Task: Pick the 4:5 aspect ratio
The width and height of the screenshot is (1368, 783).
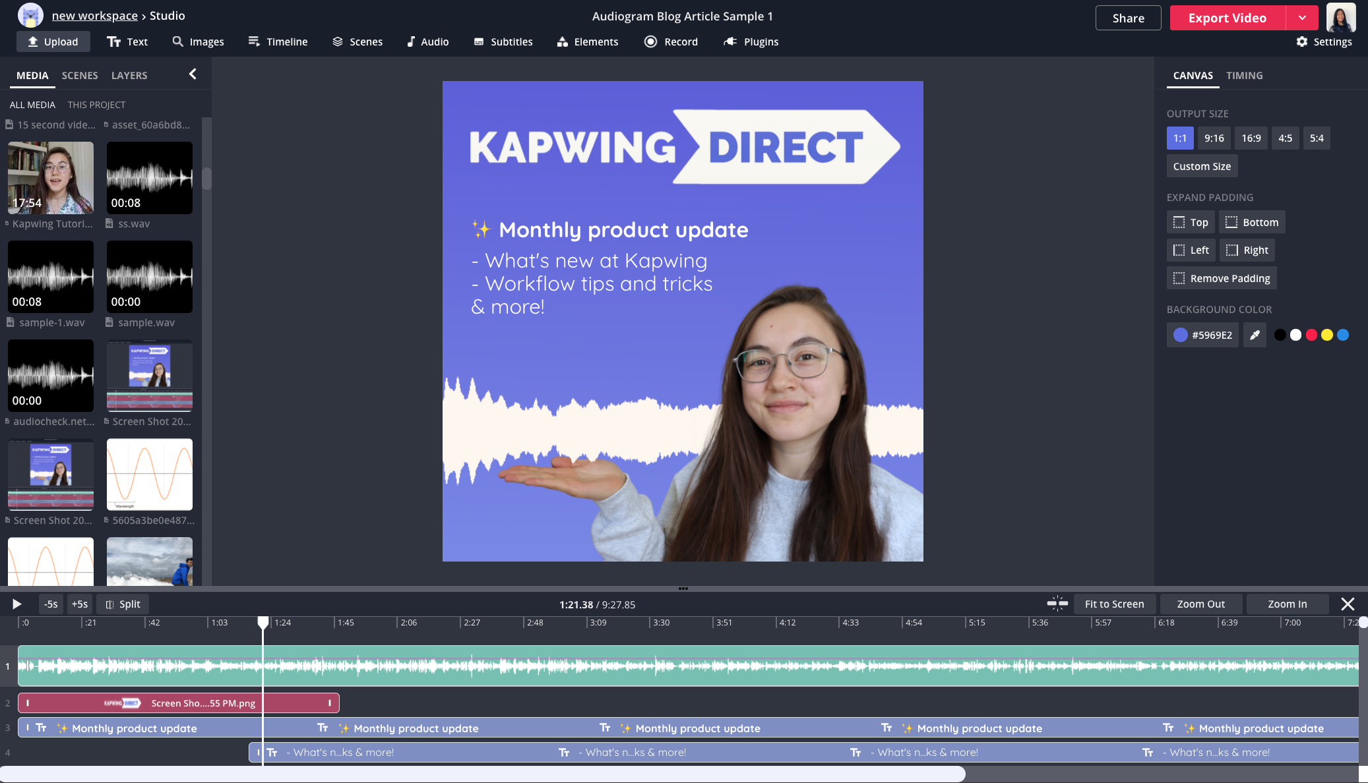Action: point(1285,138)
